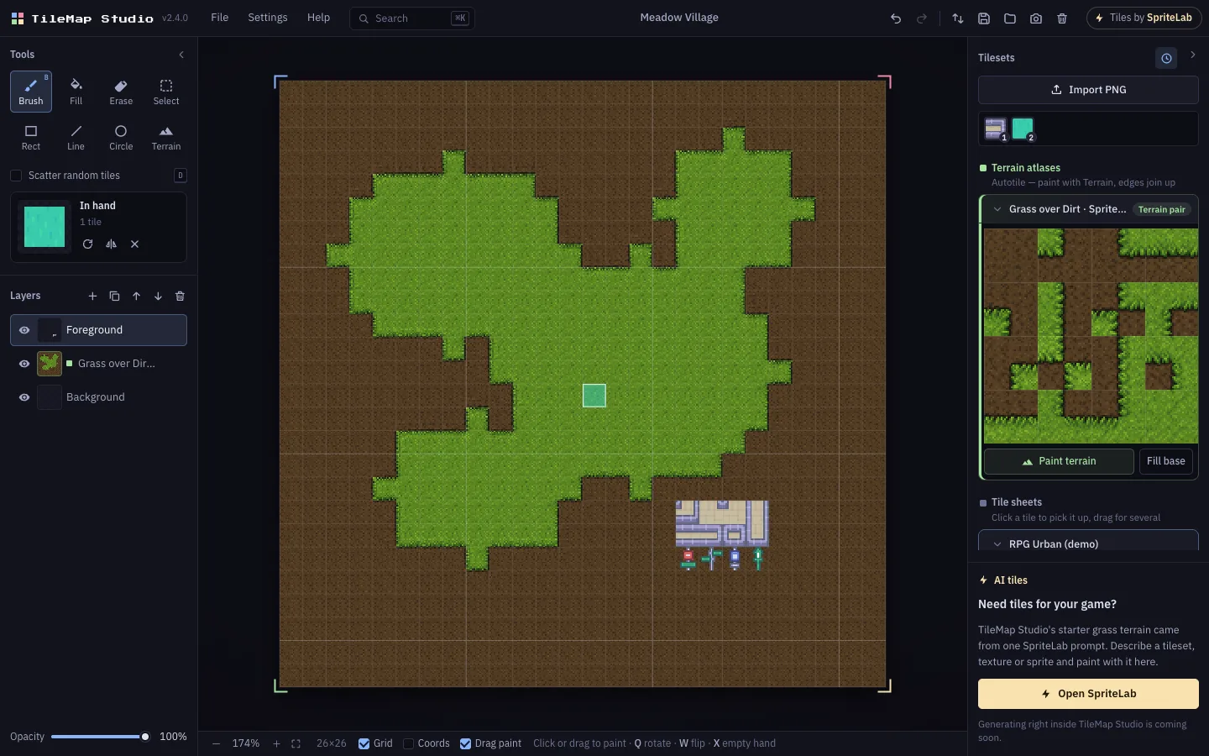The width and height of the screenshot is (1209, 756).
Task: Click the Terrain pair badge
Action: click(x=1162, y=209)
